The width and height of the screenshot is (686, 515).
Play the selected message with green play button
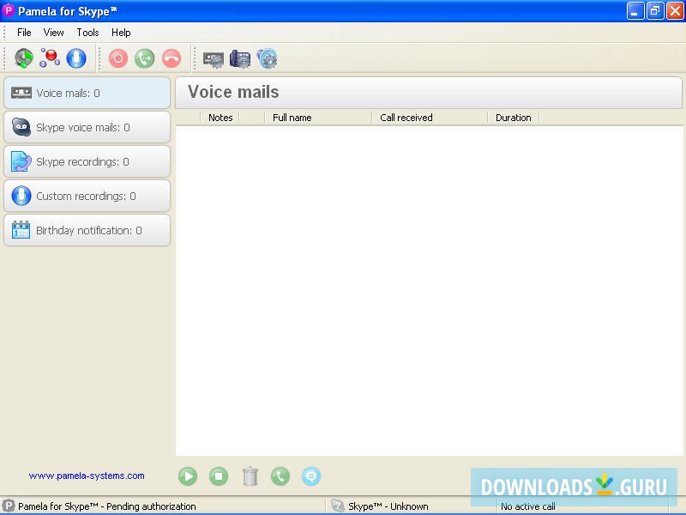(188, 476)
